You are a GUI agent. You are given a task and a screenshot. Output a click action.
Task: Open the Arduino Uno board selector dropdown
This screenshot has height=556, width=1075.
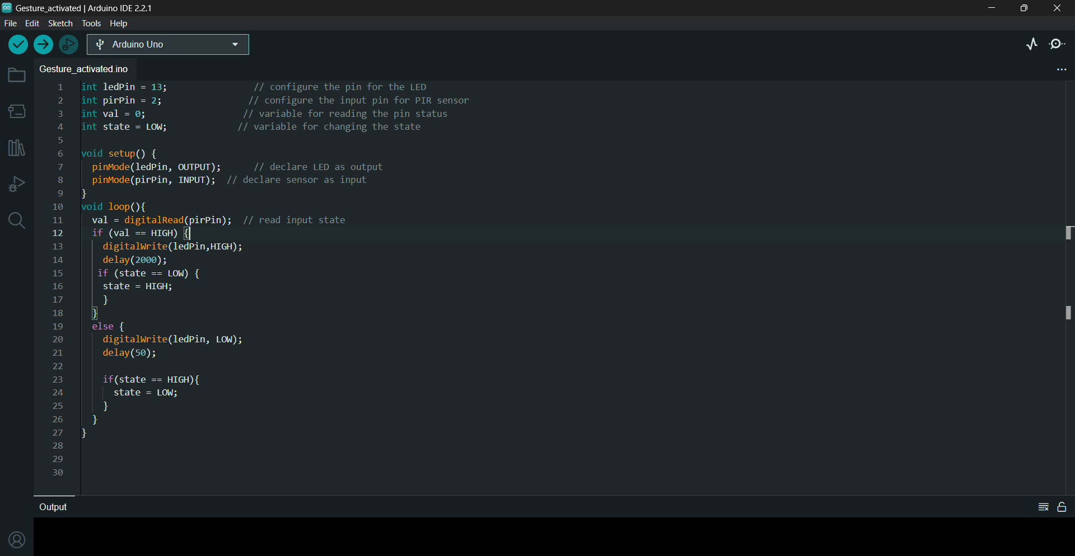tap(168, 45)
